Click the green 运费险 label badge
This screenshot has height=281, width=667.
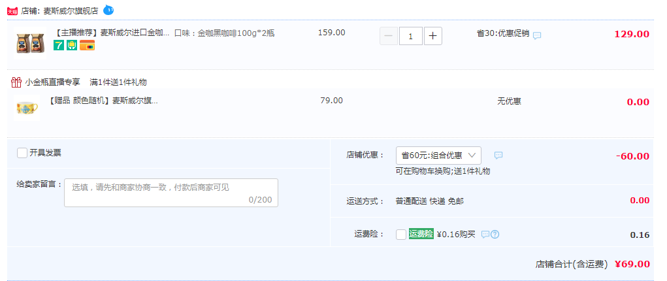[x=421, y=234]
